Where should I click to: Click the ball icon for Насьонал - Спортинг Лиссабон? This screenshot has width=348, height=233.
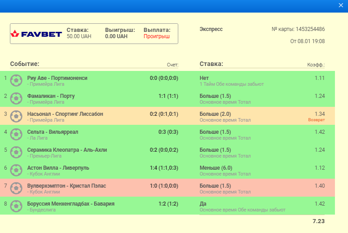17,116
